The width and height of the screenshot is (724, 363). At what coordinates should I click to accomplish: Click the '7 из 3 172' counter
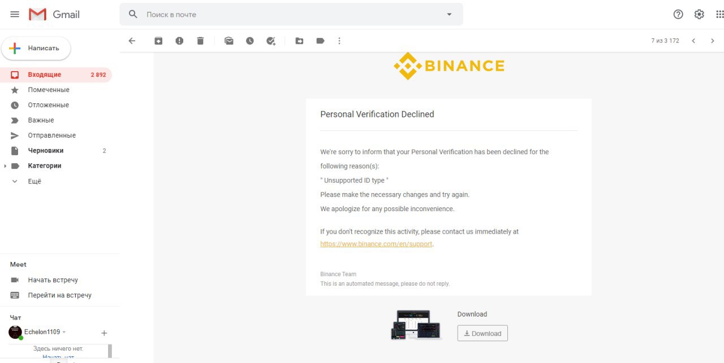[x=665, y=41]
